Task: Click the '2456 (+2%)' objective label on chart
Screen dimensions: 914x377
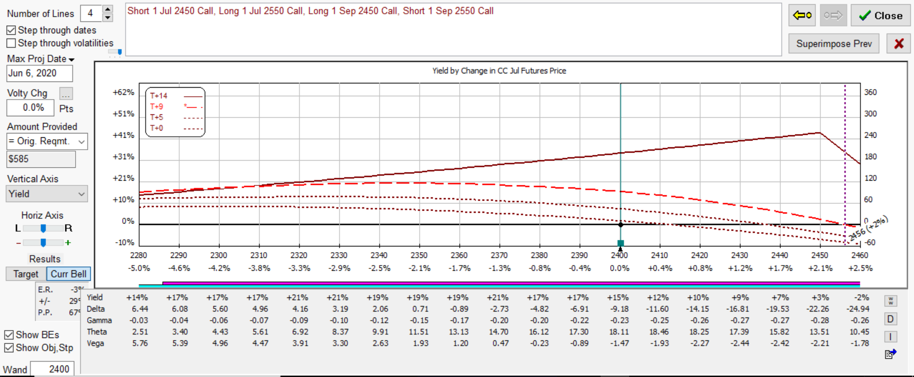Action: click(868, 229)
